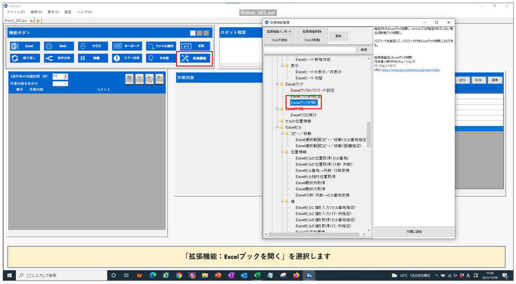Open the 拡張機能 function button

coord(195,58)
